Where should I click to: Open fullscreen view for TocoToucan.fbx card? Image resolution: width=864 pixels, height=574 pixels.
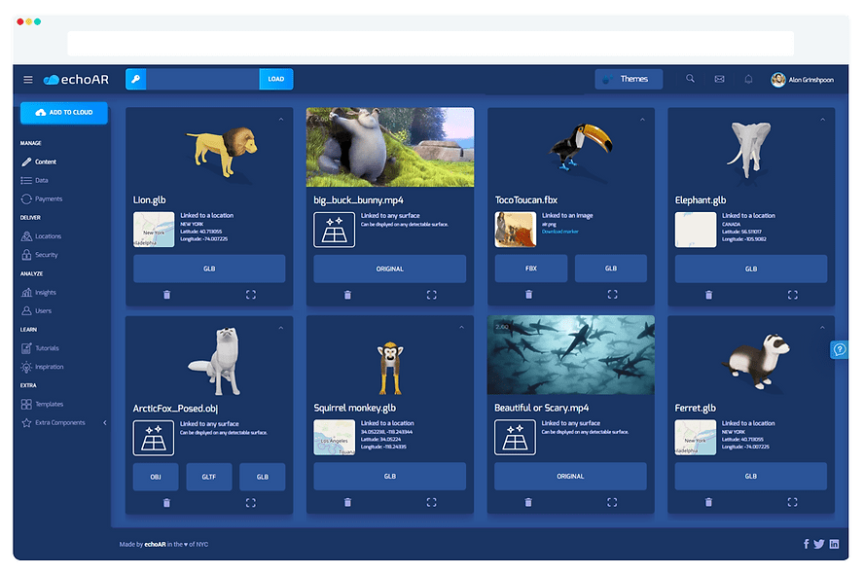pyautogui.click(x=612, y=295)
